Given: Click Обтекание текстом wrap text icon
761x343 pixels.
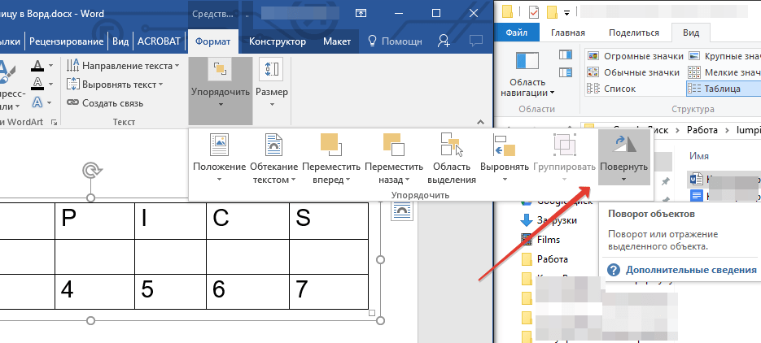Looking at the screenshot, I should click(x=273, y=145).
